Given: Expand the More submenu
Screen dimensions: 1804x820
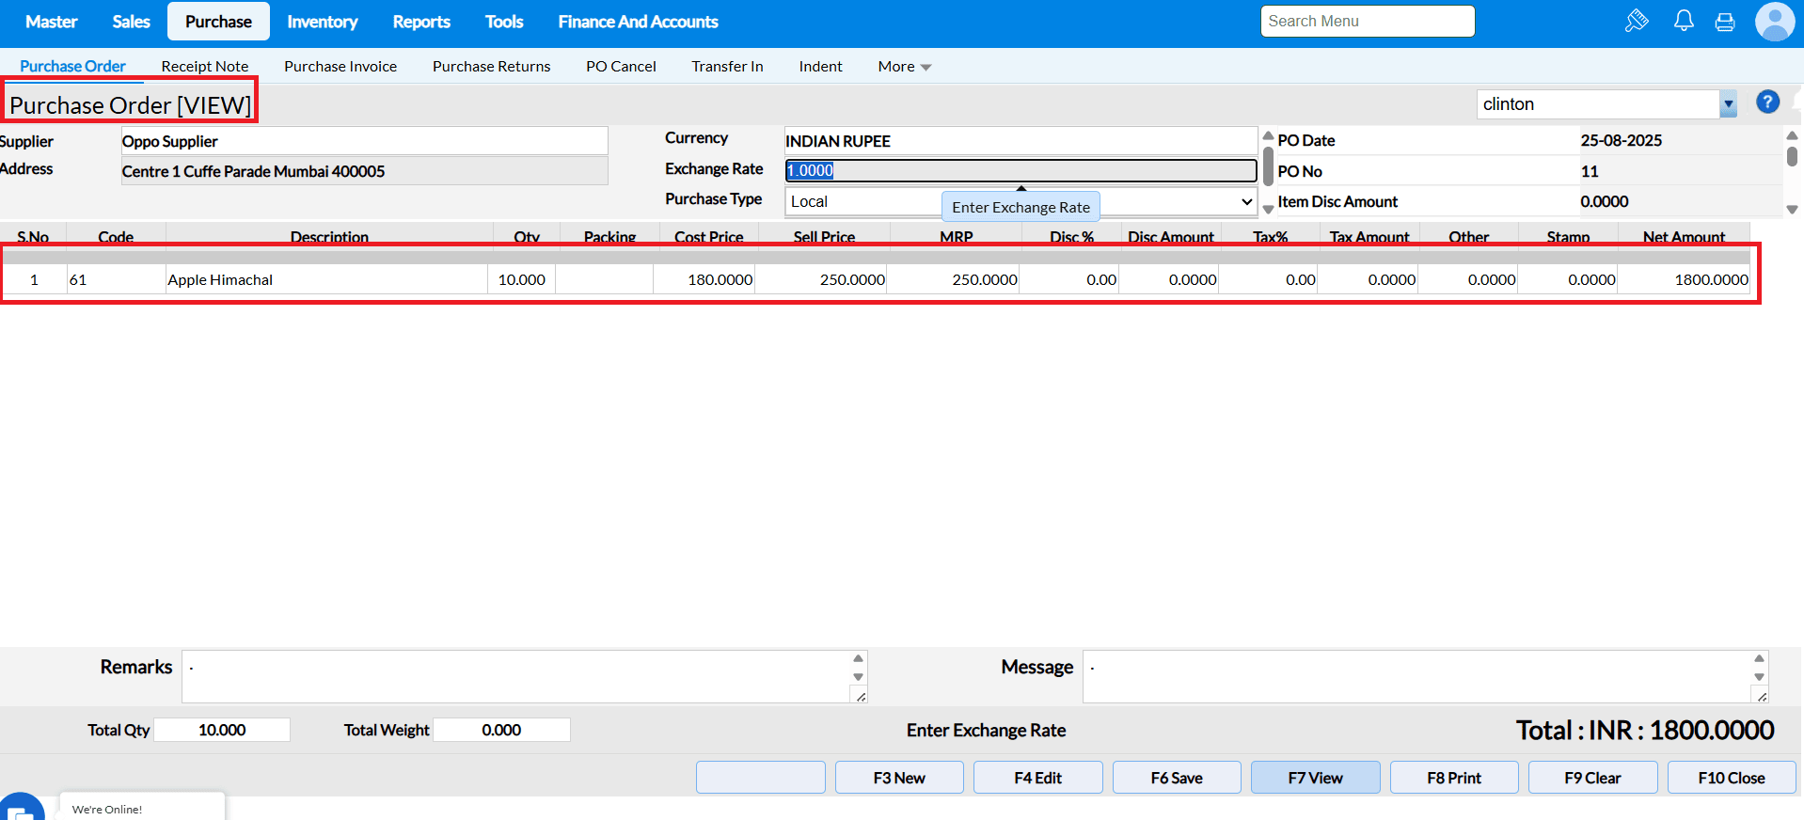Looking at the screenshot, I should [904, 67].
